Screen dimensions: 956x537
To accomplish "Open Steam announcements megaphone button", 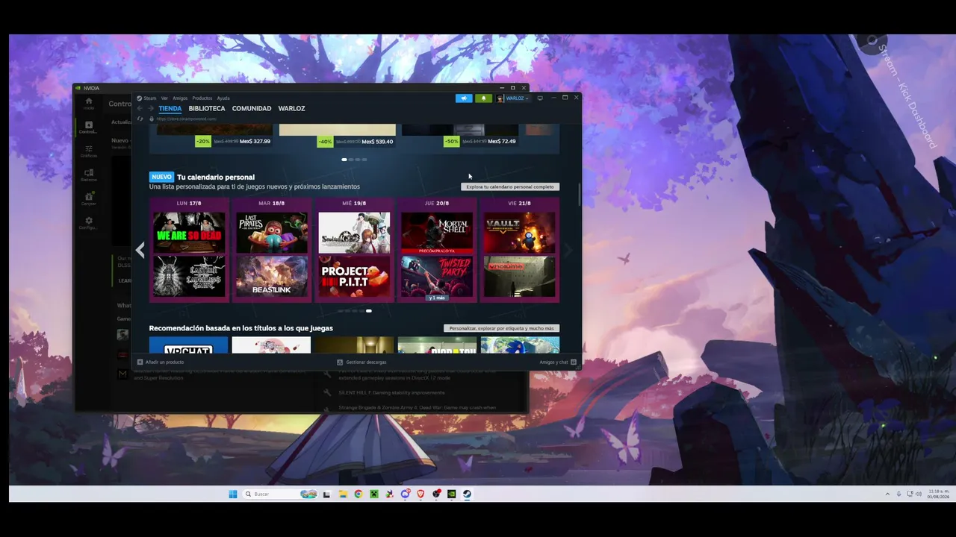I will click(x=464, y=98).
